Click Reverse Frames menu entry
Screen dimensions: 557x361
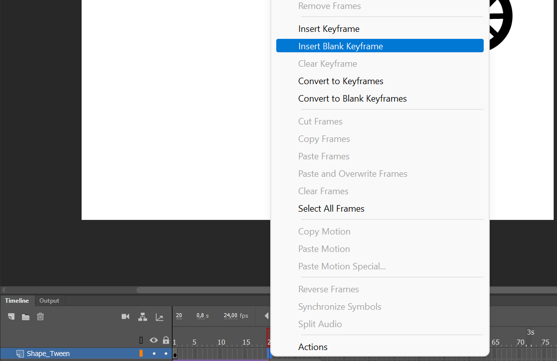(380, 289)
